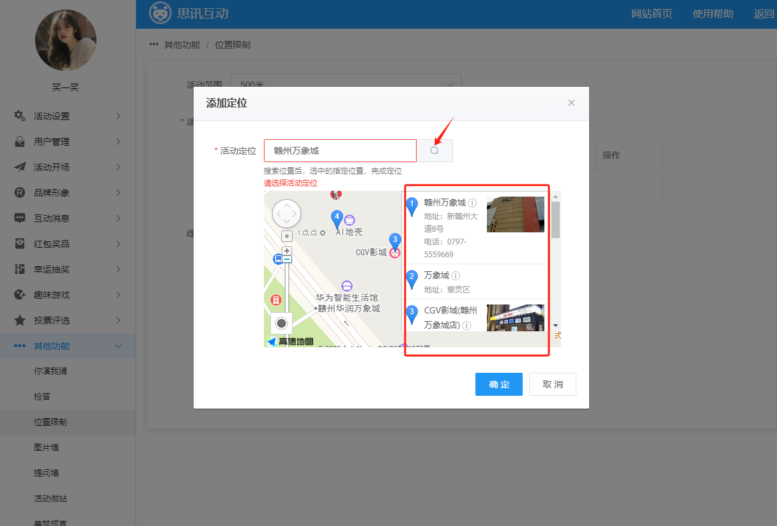The width and height of the screenshot is (777, 526).
Task: Click the results list scrollbar thumb
Action: 556,220
